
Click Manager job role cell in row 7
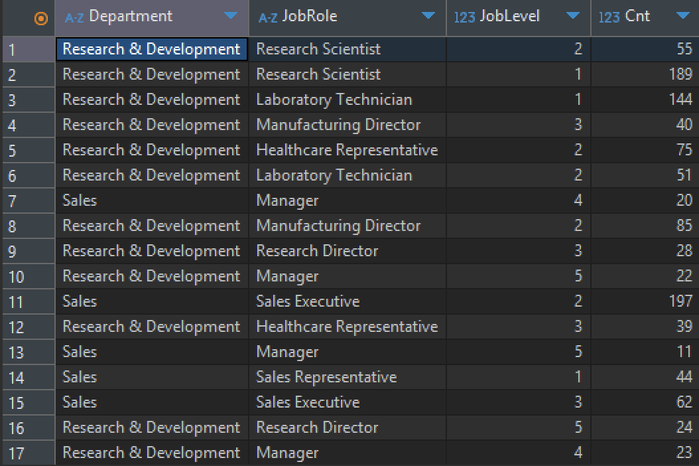[348, 200]
